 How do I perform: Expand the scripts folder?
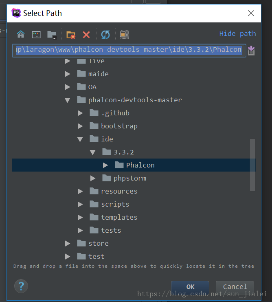pyautogui.click(x=80, y=204)
